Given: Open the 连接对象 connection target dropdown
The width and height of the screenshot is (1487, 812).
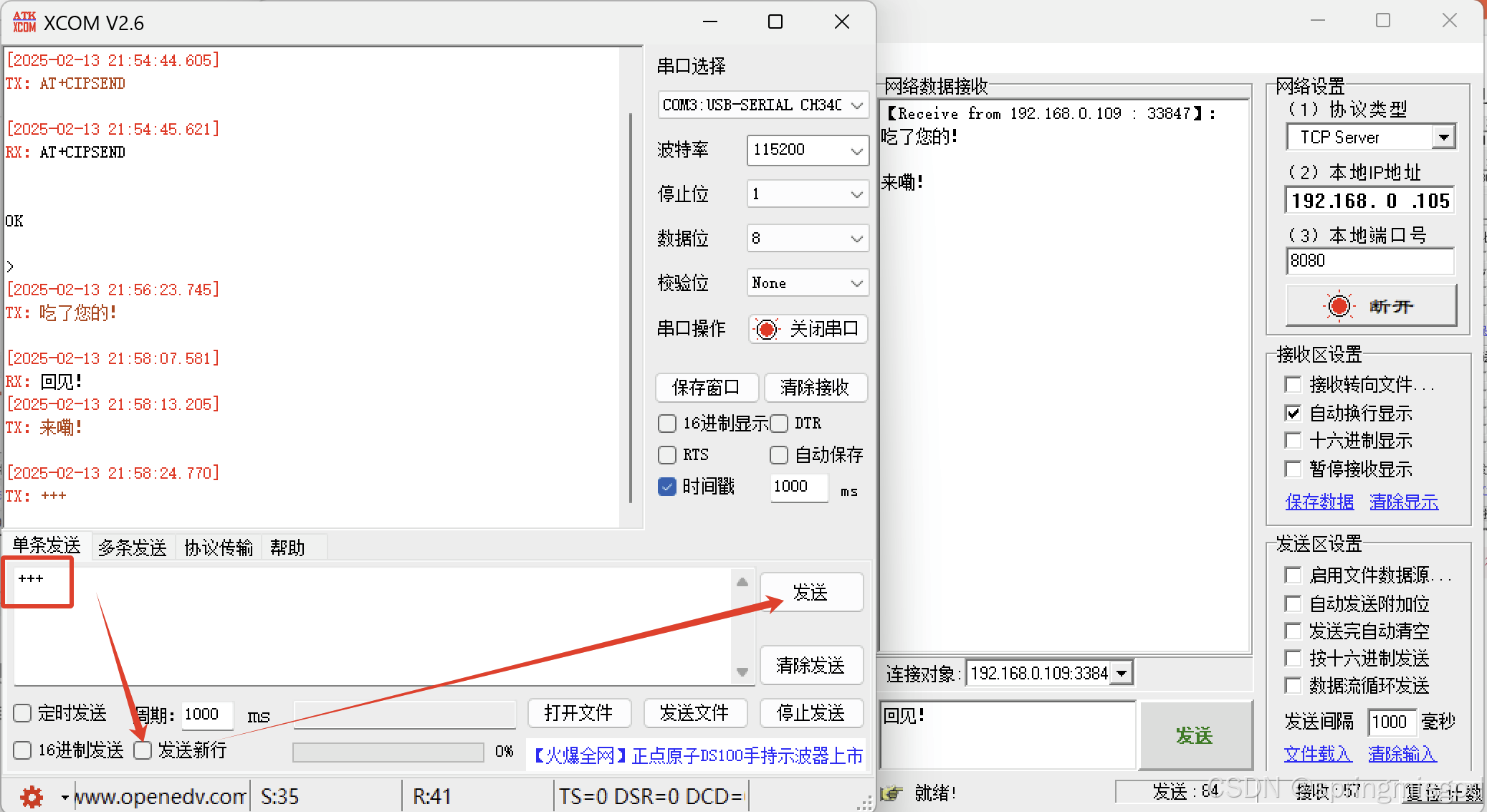Looking at the screenshot, I should click(x=1122, y=673).
